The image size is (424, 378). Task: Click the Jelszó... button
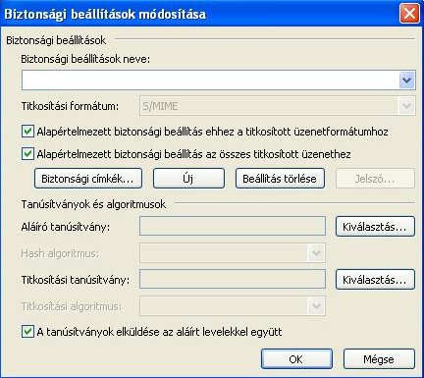(375, 179)
